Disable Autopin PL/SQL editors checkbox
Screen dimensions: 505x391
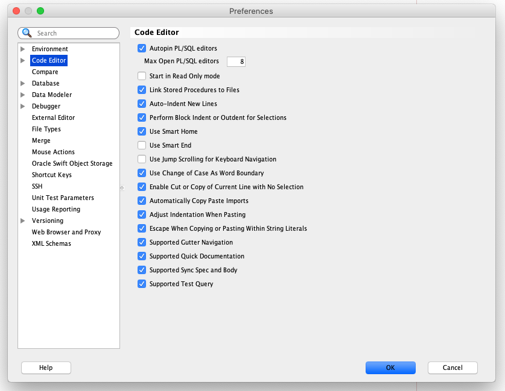(142, 48)
